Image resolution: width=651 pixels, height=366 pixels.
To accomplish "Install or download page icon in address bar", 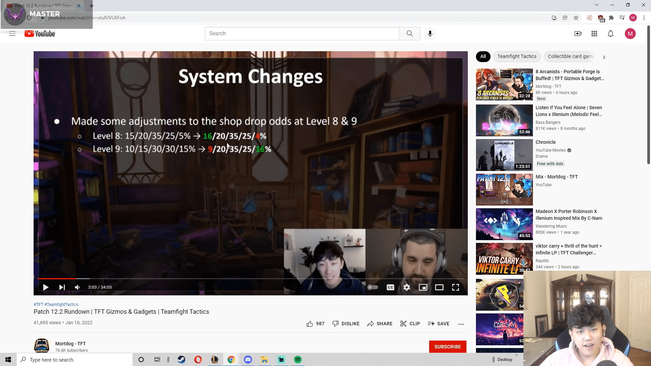I will pos(554,18).
